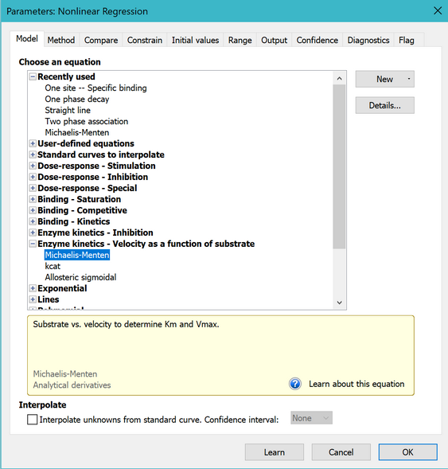448x469 pixels.
Task: Switch to the Constrain tab
Action: 145,40
